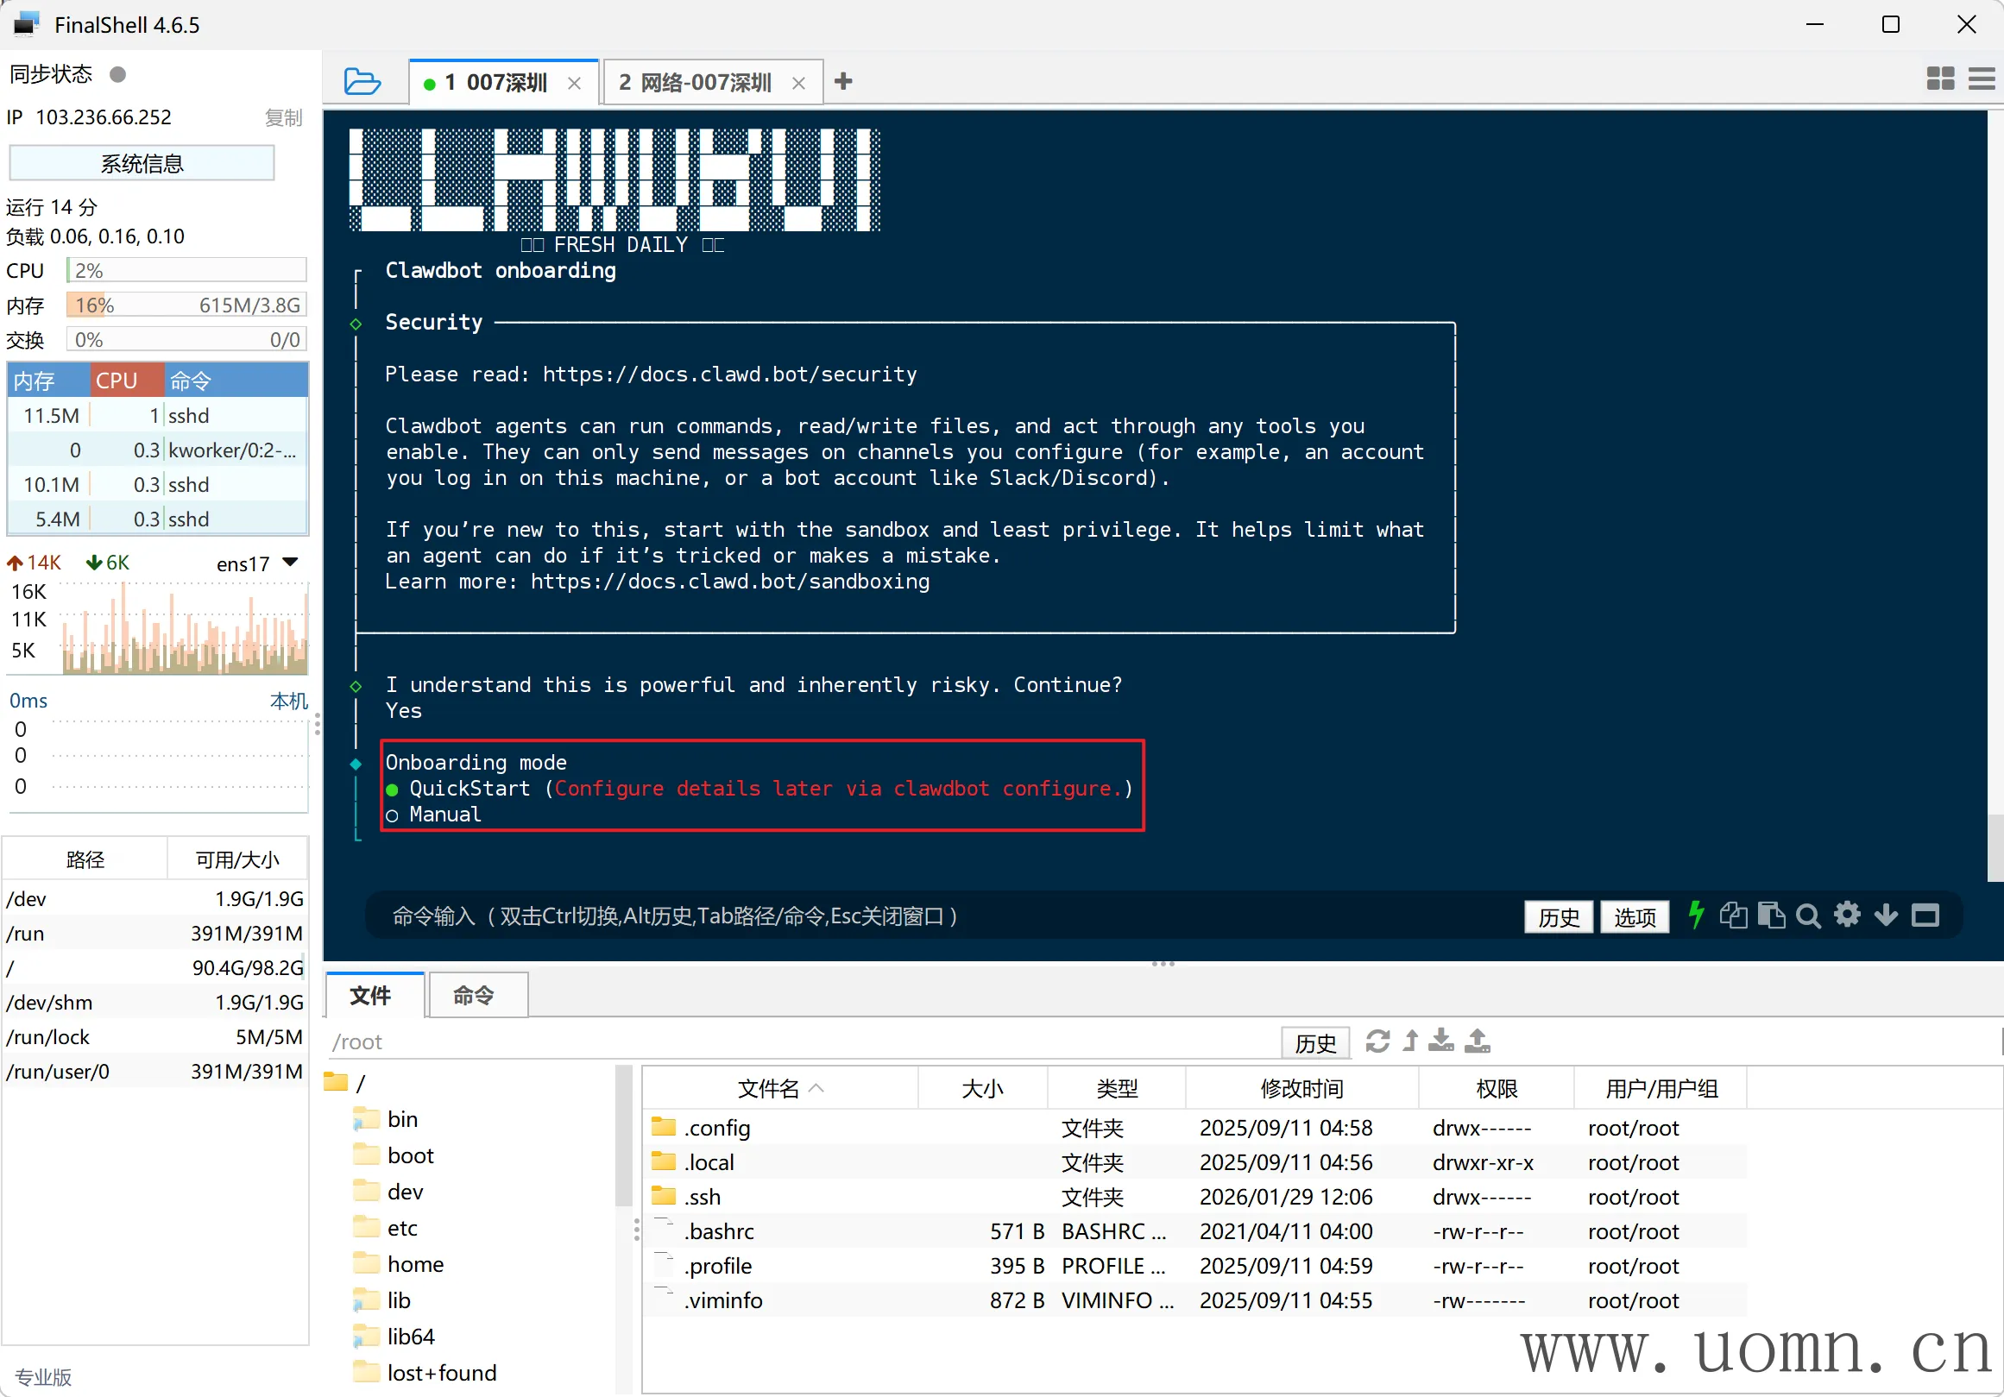Switch to the 命令 tab in the bottom panel
This screenshot has width=2004, height=1397.
click(474, 996)
